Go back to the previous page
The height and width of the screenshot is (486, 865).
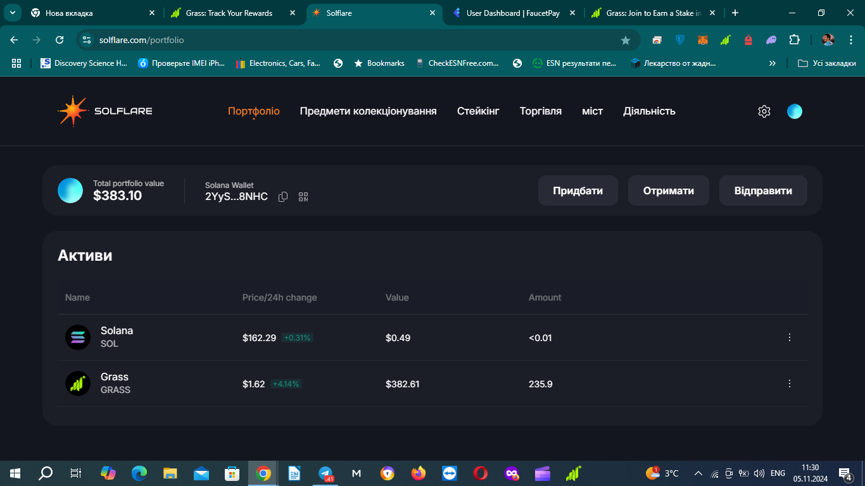tap(14, 40)
